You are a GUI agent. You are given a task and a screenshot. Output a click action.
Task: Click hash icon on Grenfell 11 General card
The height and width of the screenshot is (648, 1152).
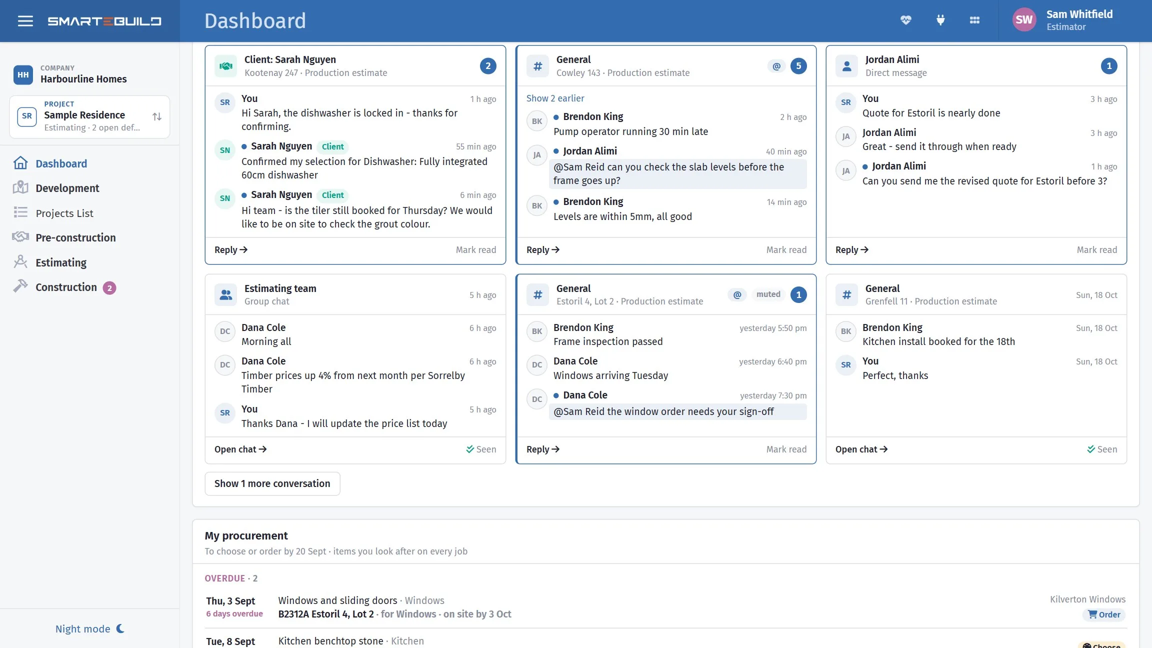846,295
